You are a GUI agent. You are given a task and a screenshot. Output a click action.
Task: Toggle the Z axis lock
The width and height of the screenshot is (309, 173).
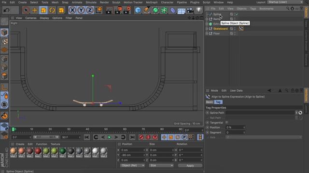pyautogui.click(x=90, y=10)
